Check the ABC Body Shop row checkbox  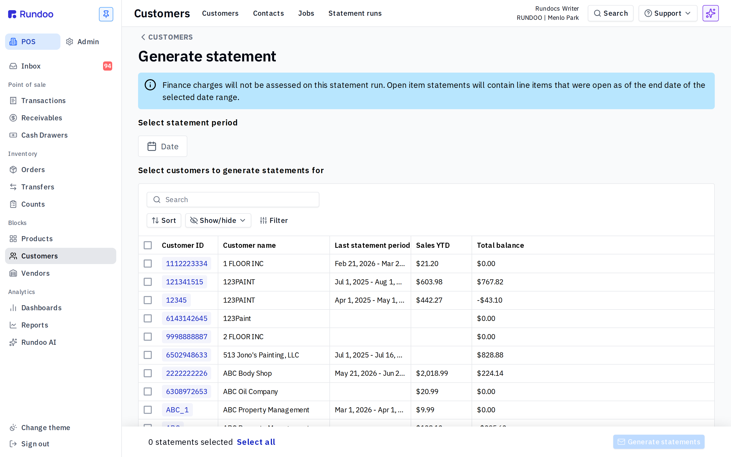[148, 373]
